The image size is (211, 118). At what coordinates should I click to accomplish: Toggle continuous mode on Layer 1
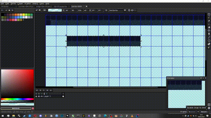pyautogui.click(x=42, y=96)
